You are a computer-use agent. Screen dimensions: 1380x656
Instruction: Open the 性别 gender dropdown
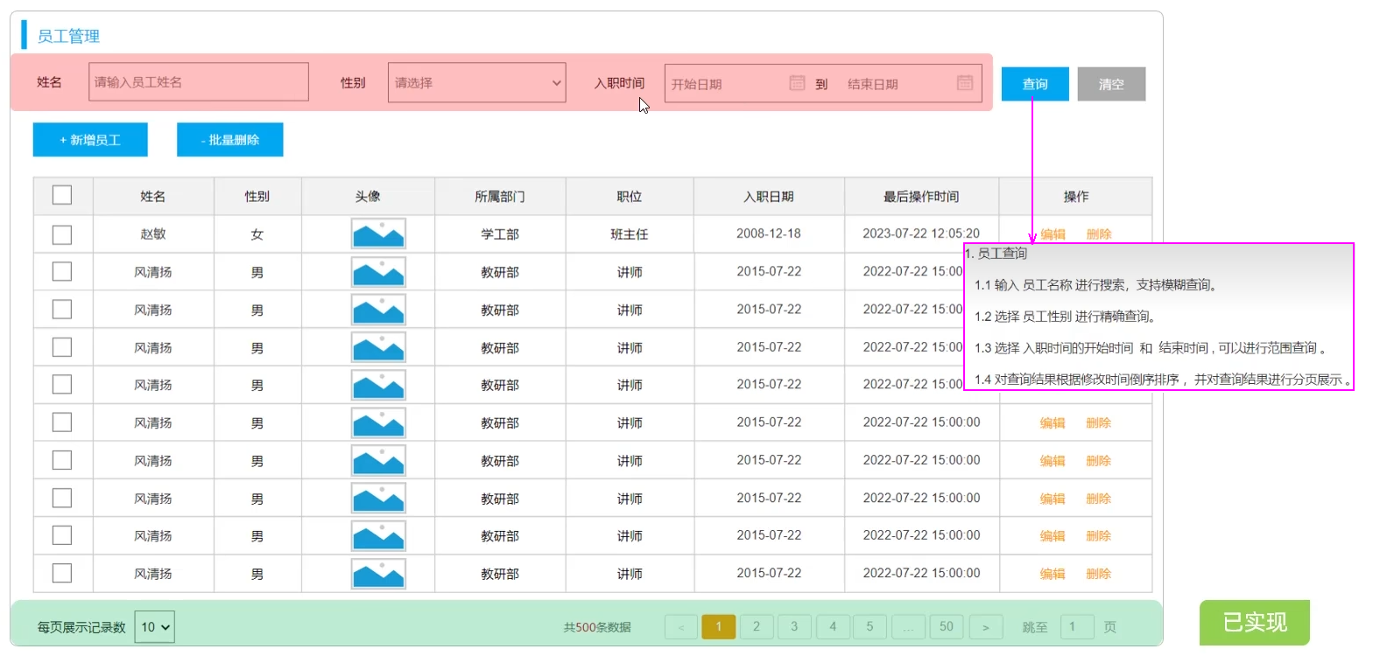click(476, 83)
